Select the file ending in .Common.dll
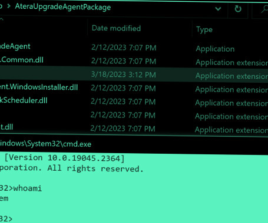This screenshot has height=223, width=268. pos(22,60)
